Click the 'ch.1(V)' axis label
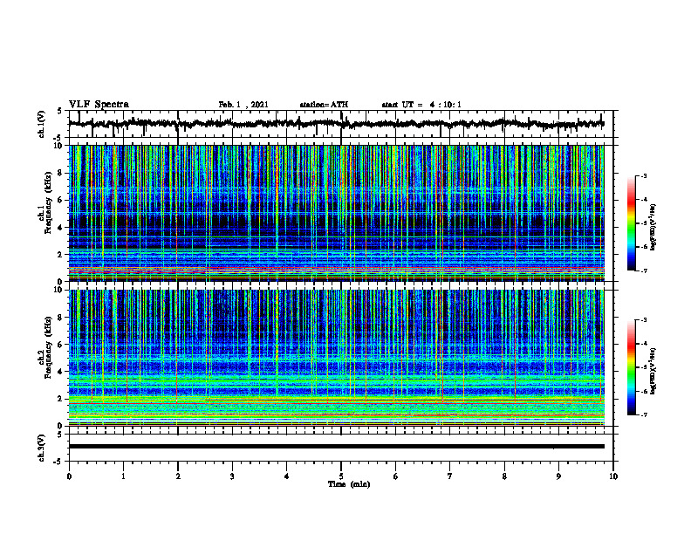The width and height of the screenshot is (691, 534). 42,125
